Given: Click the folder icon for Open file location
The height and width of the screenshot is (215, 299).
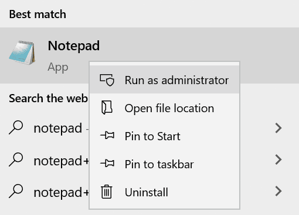Looking at the screenshot, I should click(107, 107).
